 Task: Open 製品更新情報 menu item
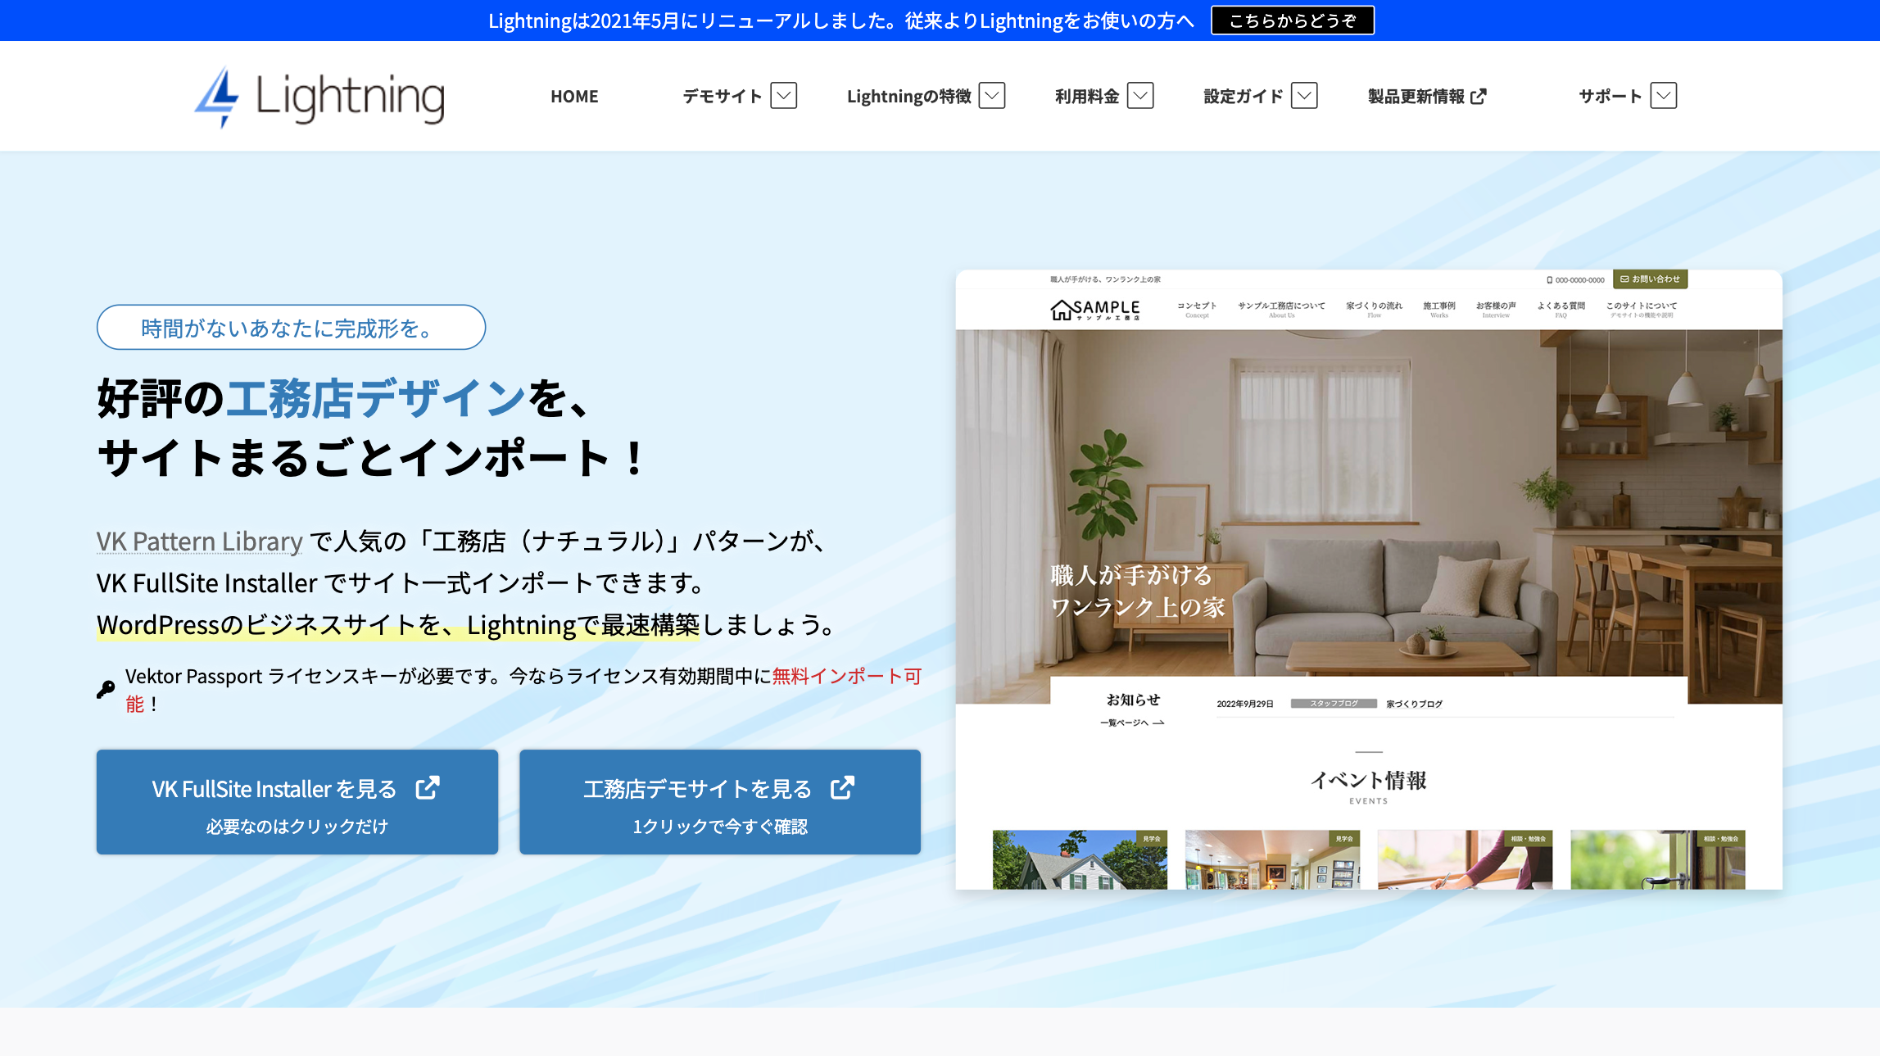pos(1416,97)
